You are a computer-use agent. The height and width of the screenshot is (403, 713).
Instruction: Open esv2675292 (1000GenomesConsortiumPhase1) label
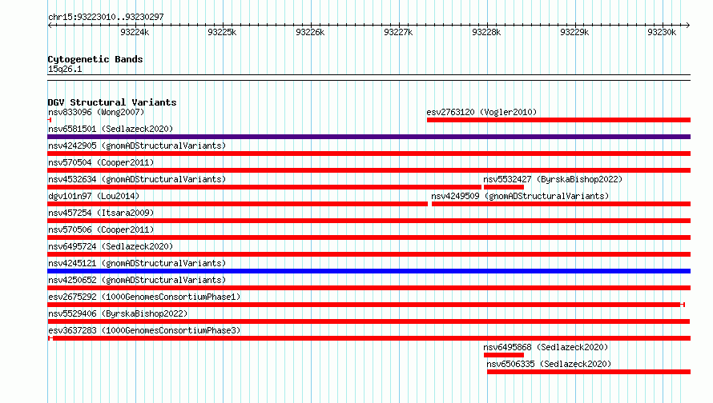pyautogui.click(x=144, y=297)
